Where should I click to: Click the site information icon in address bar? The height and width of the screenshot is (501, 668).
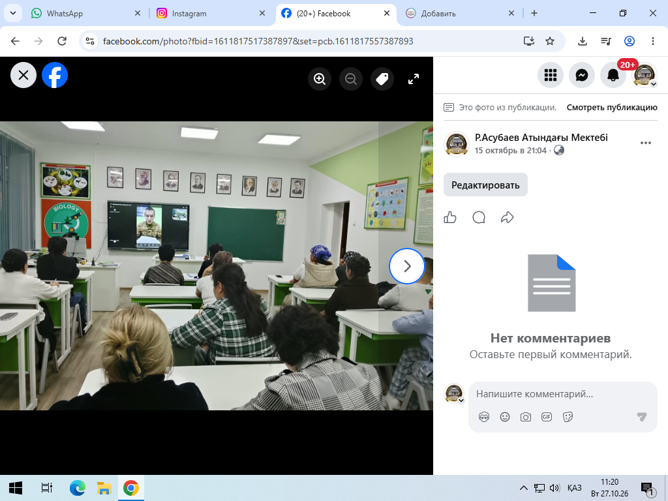click(x=90, y=41)
